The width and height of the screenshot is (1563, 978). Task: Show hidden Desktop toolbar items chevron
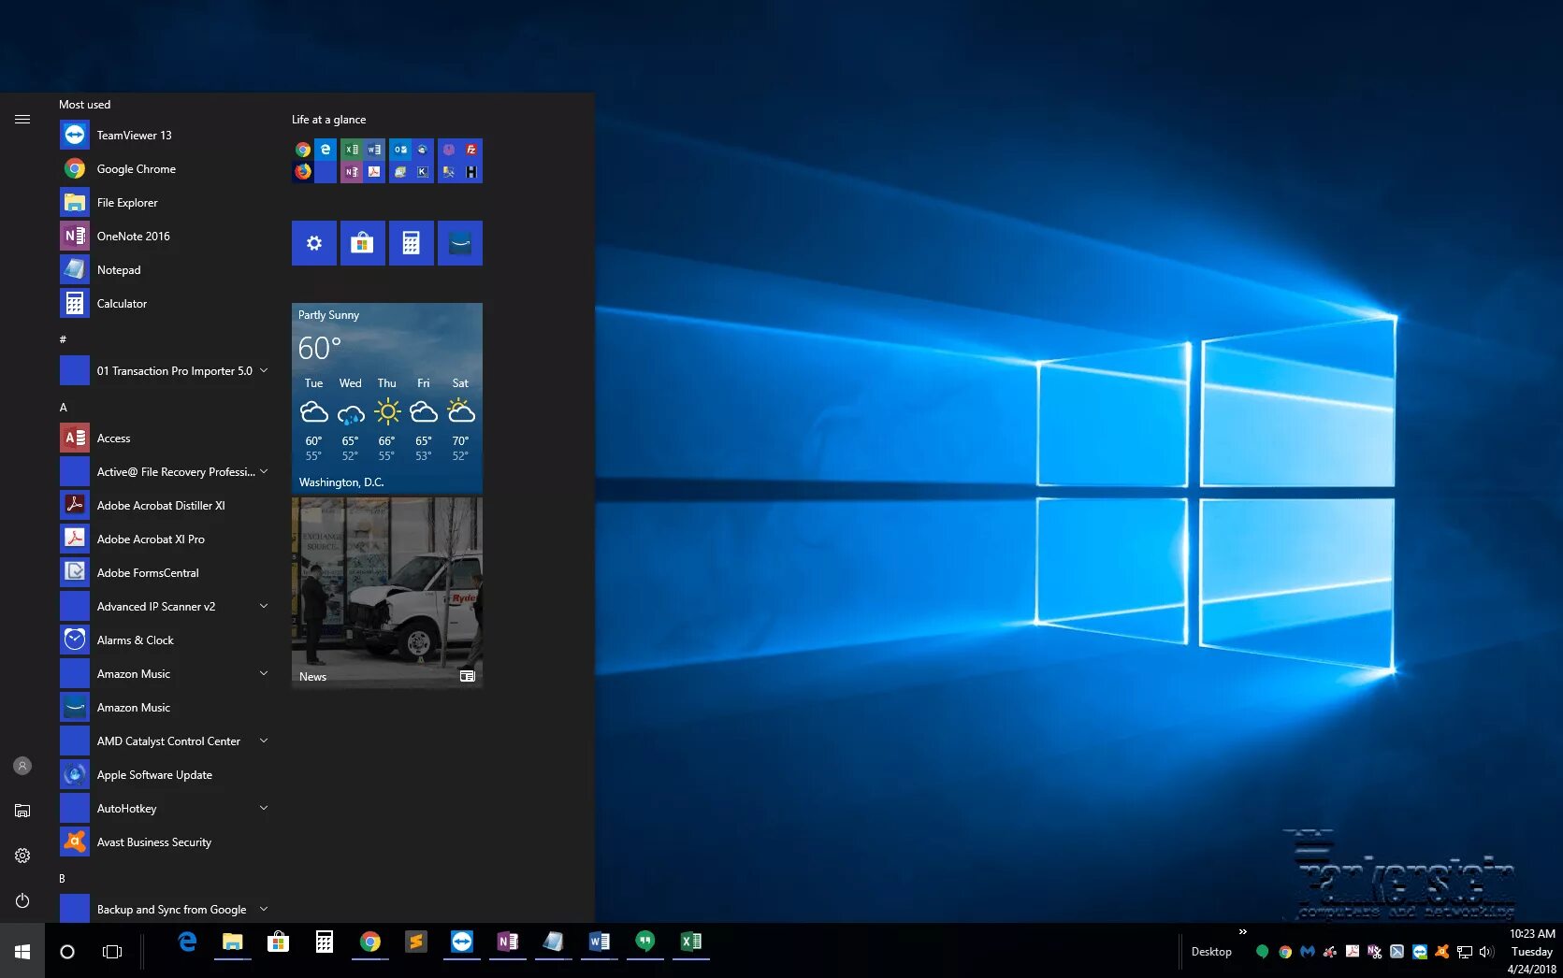tap(1243, 932)
